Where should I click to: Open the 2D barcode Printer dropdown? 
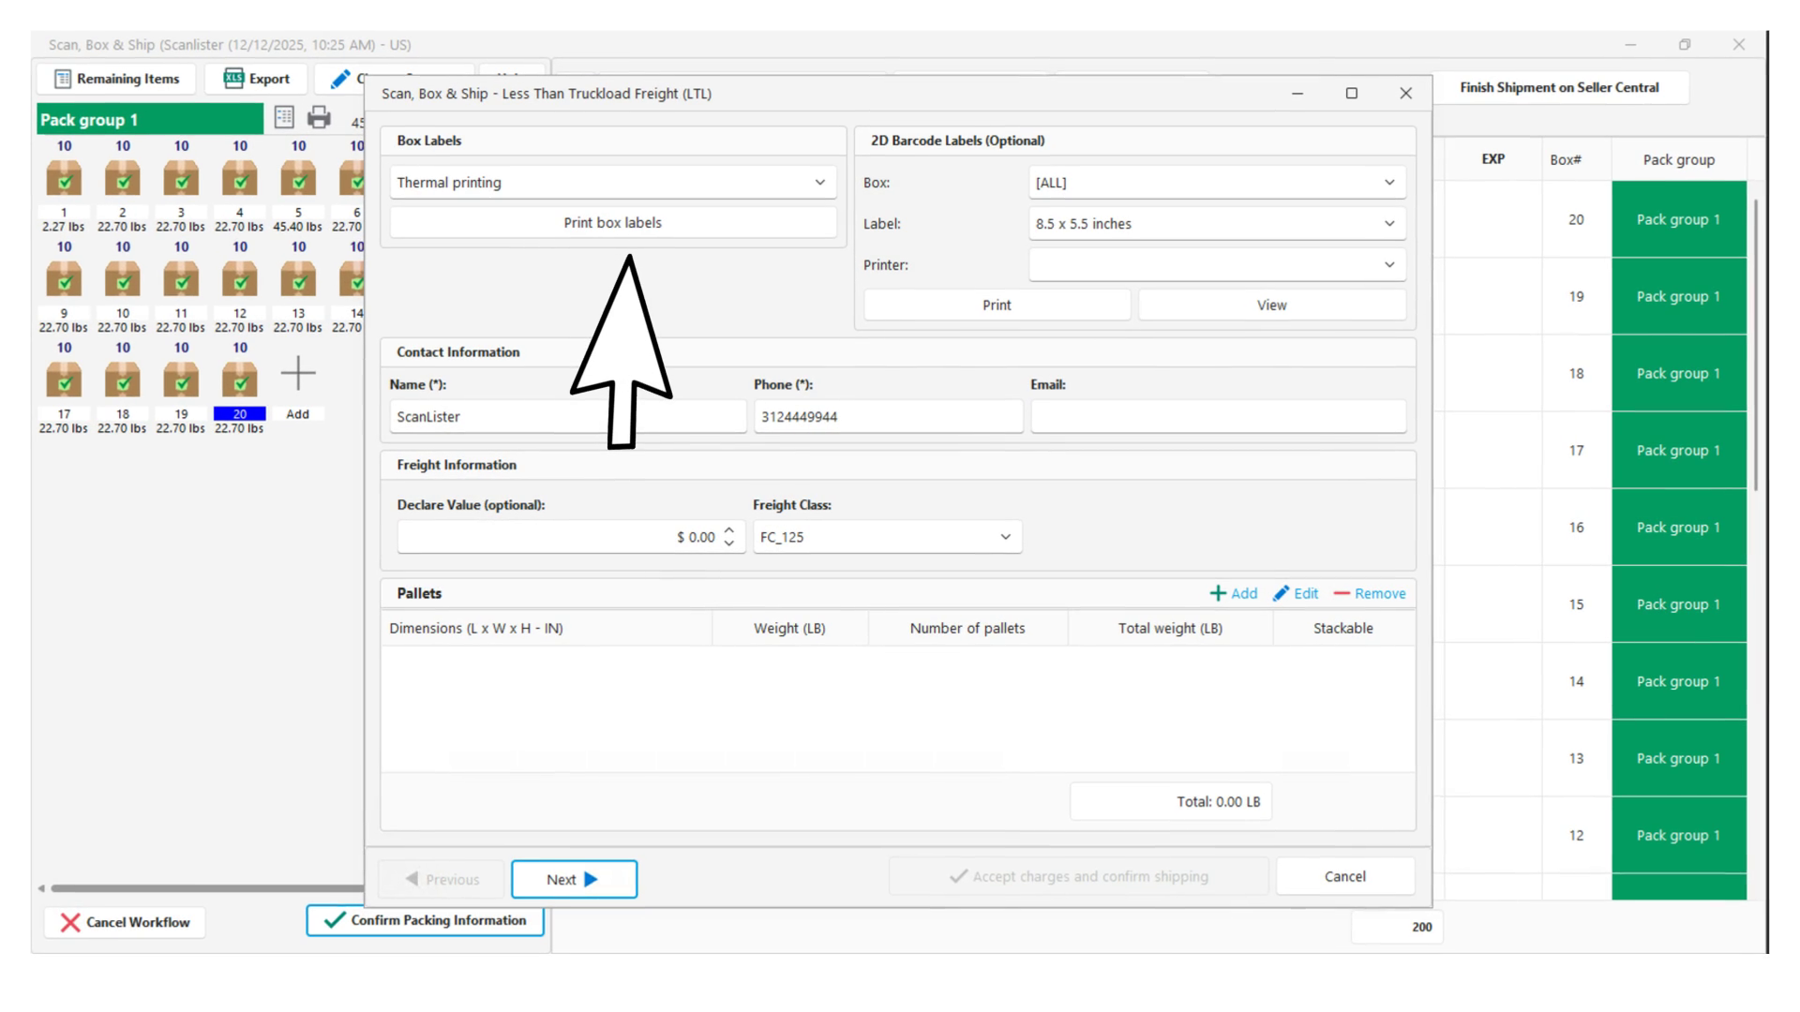(1216, 265)
